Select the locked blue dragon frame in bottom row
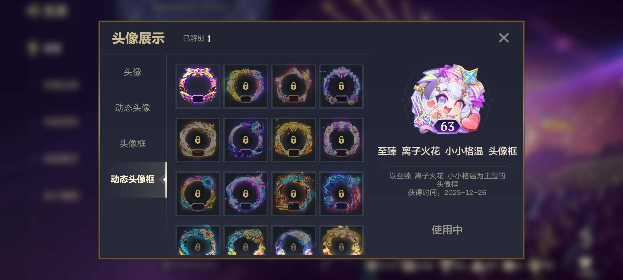Viewport: 623px width, 280px height. [x=198, y=240]
